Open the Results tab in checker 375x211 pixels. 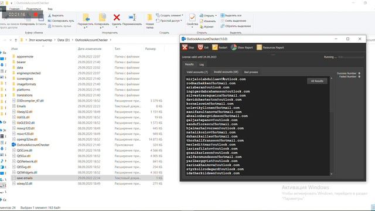pos(189,64)
